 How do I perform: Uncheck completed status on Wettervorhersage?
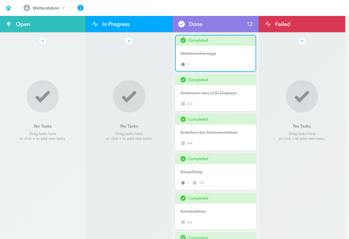pos(183,40)
